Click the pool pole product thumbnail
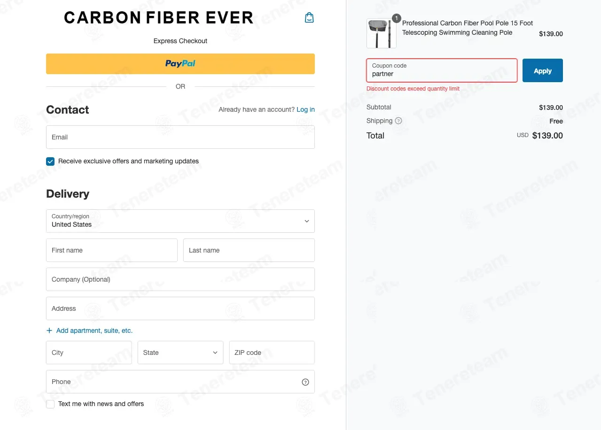The image size is (601, 430). pyautogui.click(x=381, y=33)
